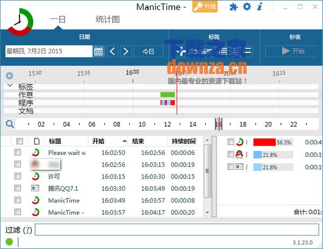
Task: Click the 16 hour marker on day ruler
Action: click(218, 124)
